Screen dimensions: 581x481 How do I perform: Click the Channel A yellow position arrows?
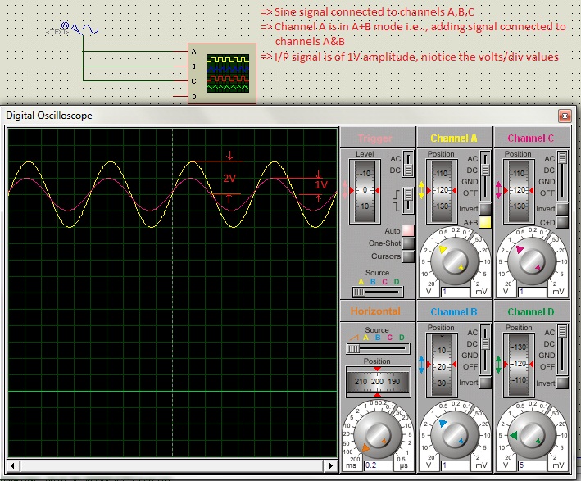[x=422, y=191]
